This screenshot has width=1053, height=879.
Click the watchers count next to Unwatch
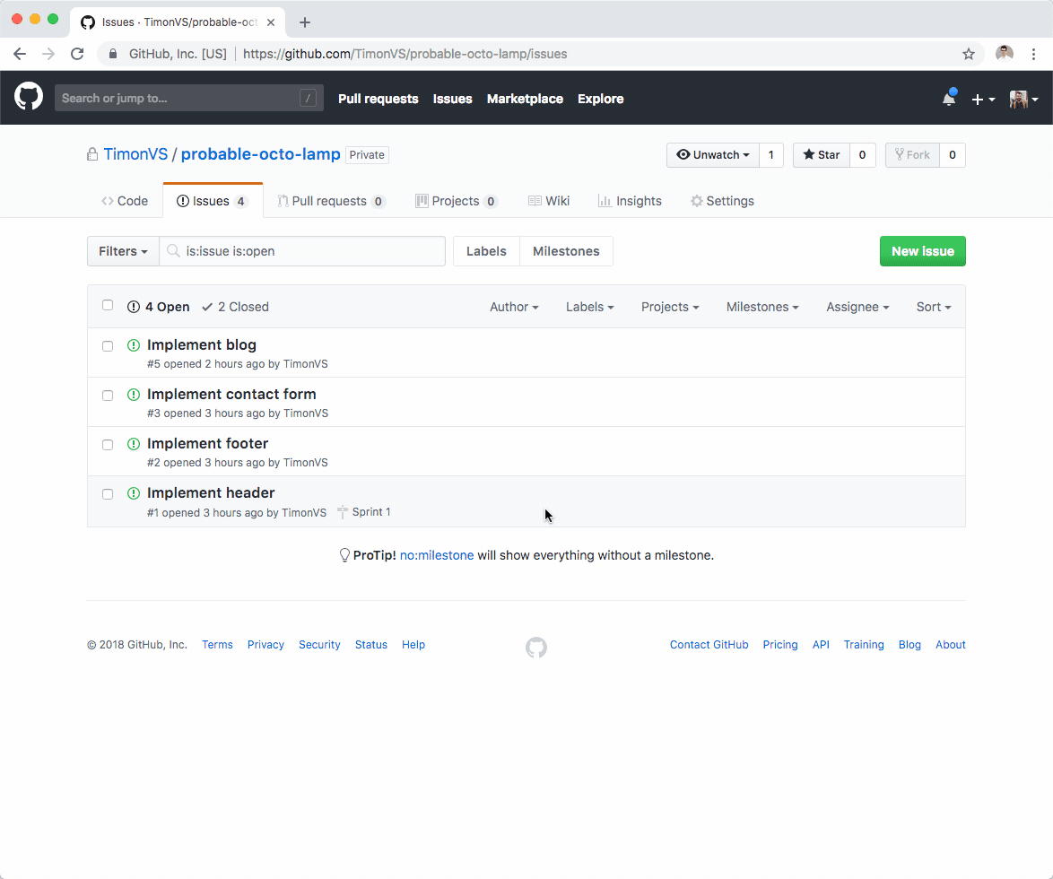pyautogui.click(x=771, y=155)
